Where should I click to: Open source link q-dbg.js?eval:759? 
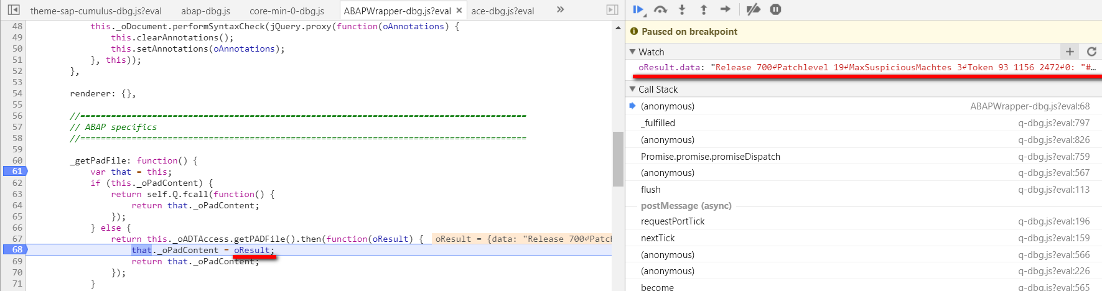(x=1053, y=157)
